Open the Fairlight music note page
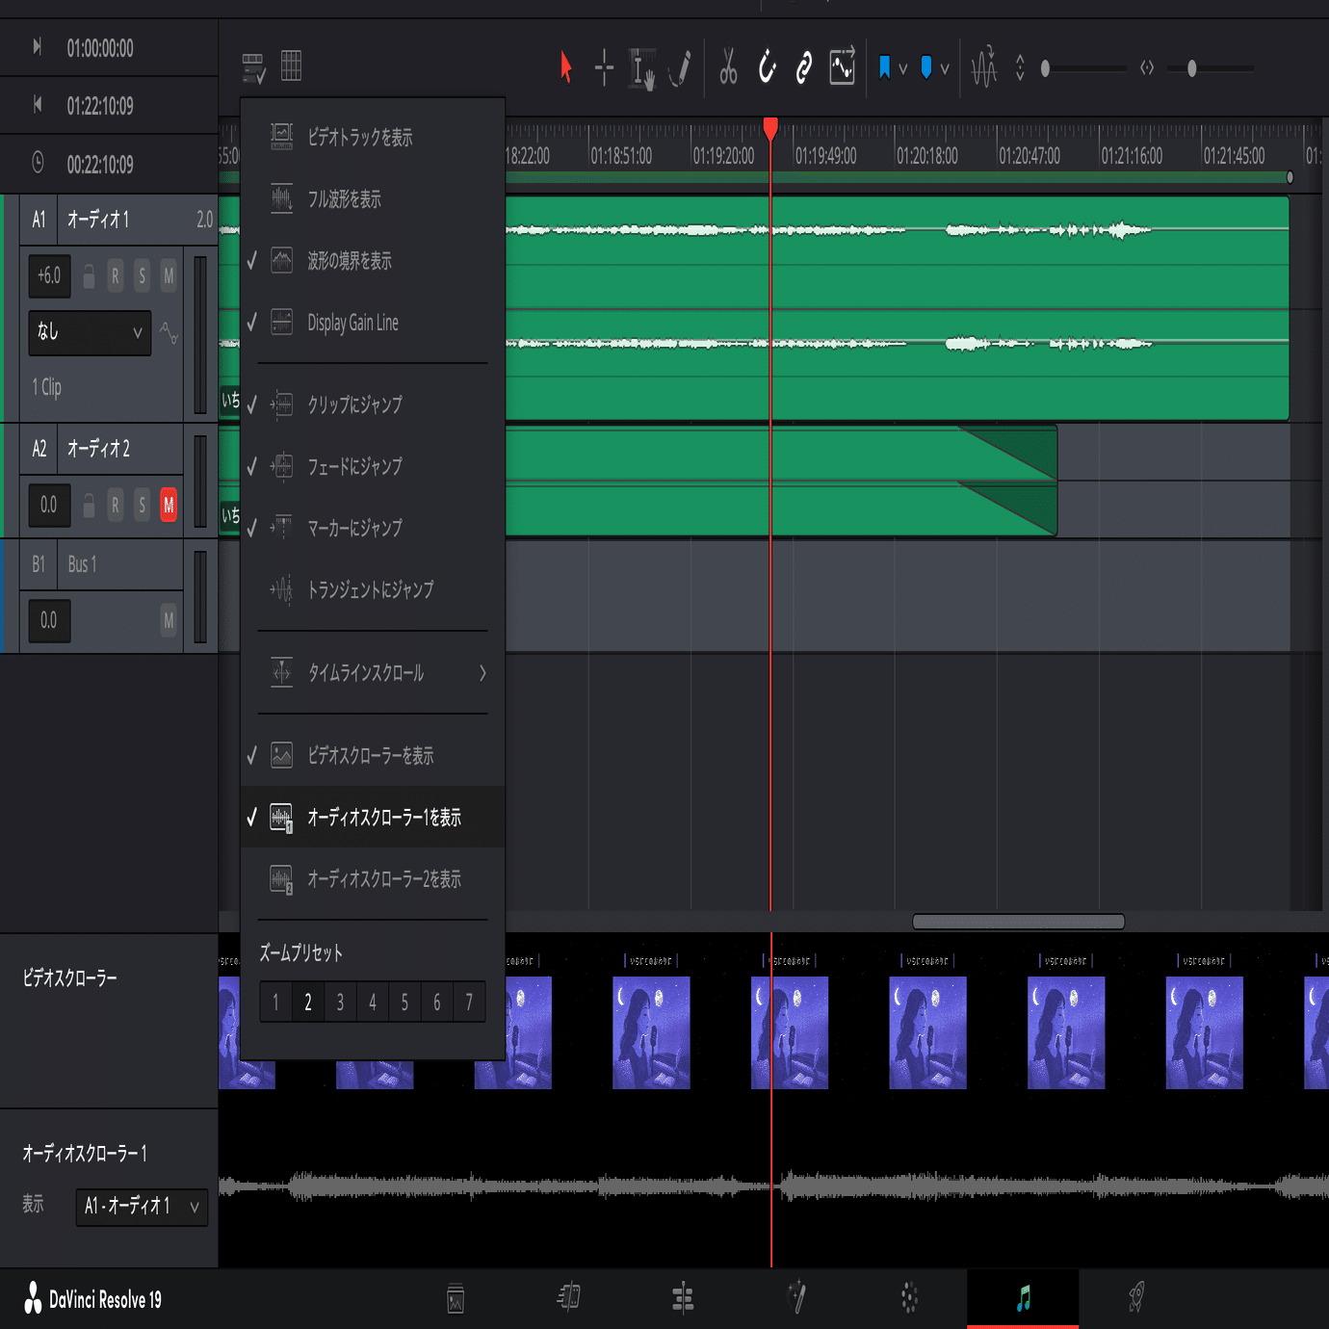This screenshot has width=1329, height=1329. [x=1024, y=1298]
